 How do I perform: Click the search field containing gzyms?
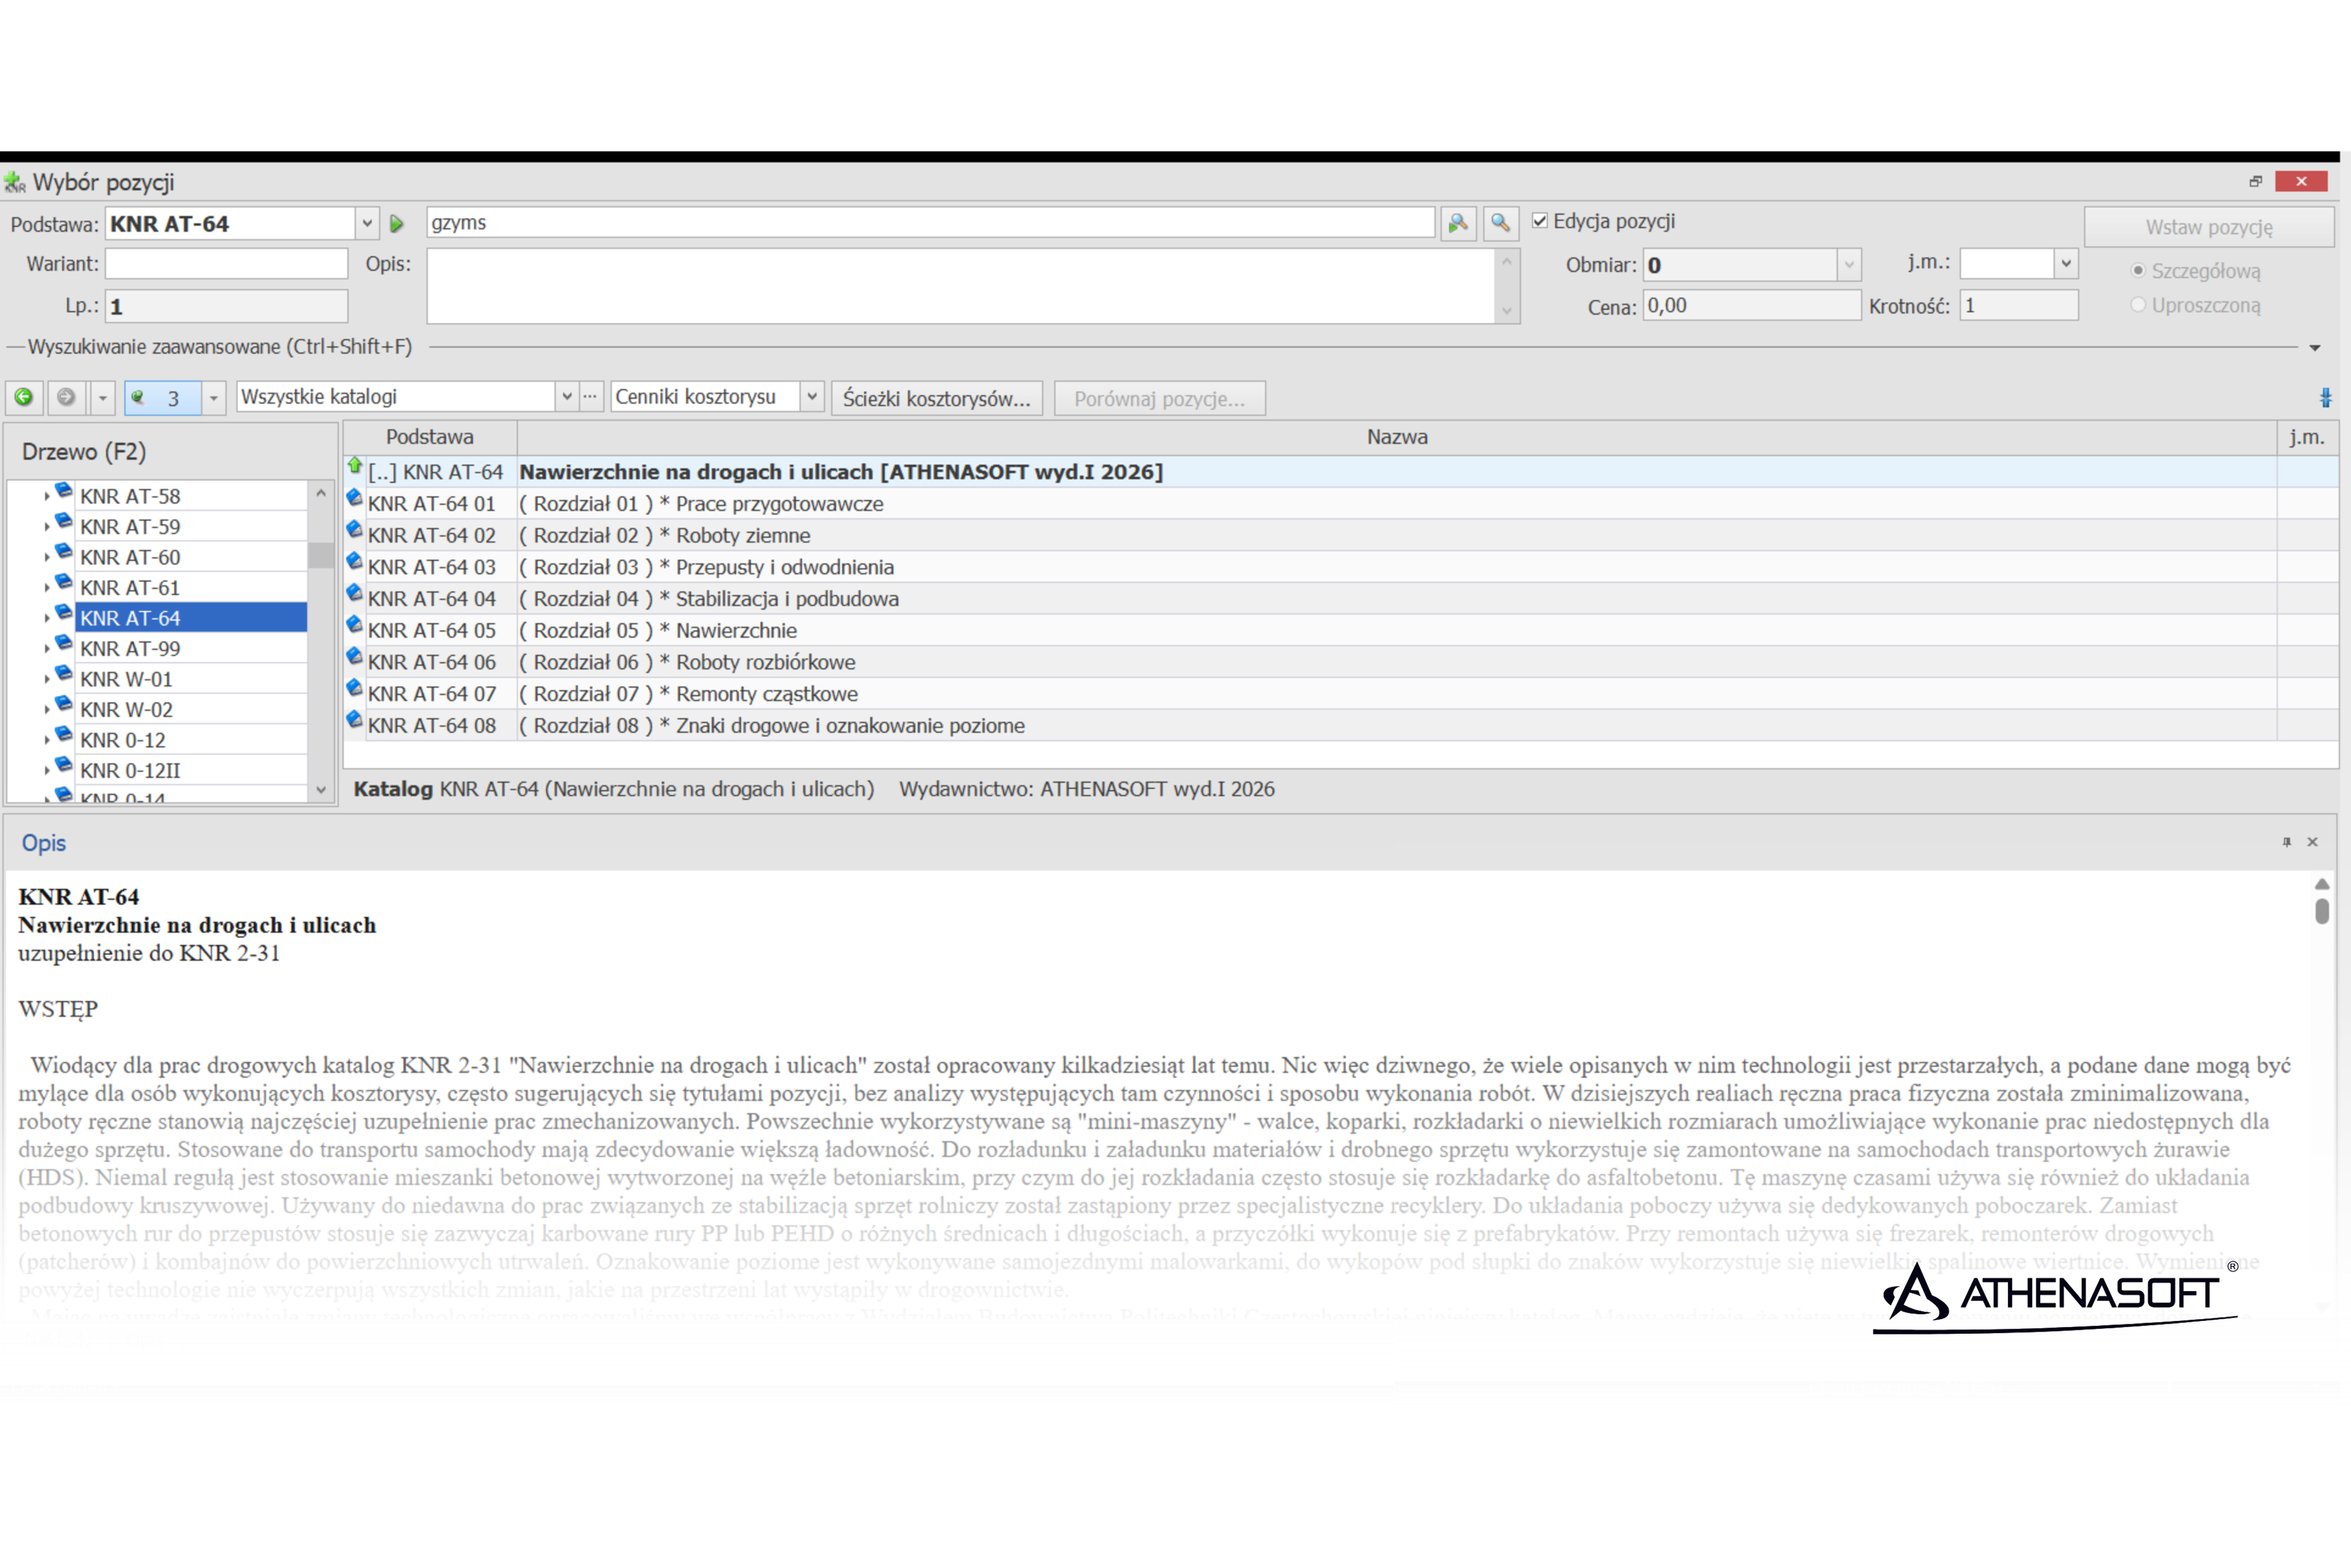pos(931,223)
